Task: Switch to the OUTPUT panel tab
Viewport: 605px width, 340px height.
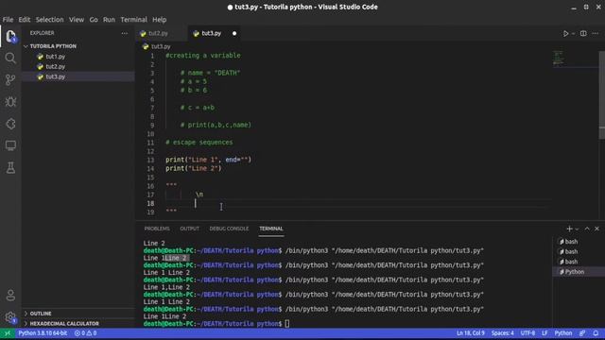Action: coord(189,229)
